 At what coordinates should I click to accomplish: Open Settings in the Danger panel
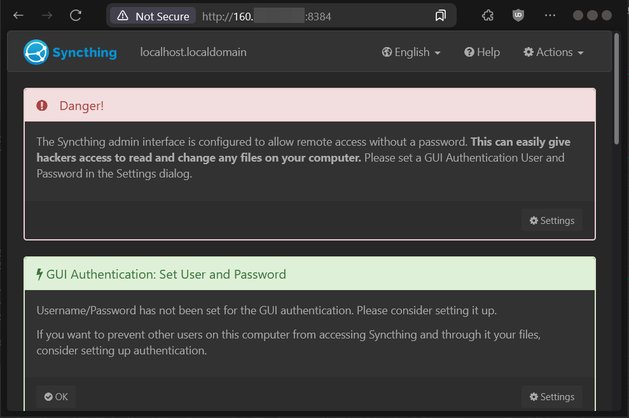[552, 220]
